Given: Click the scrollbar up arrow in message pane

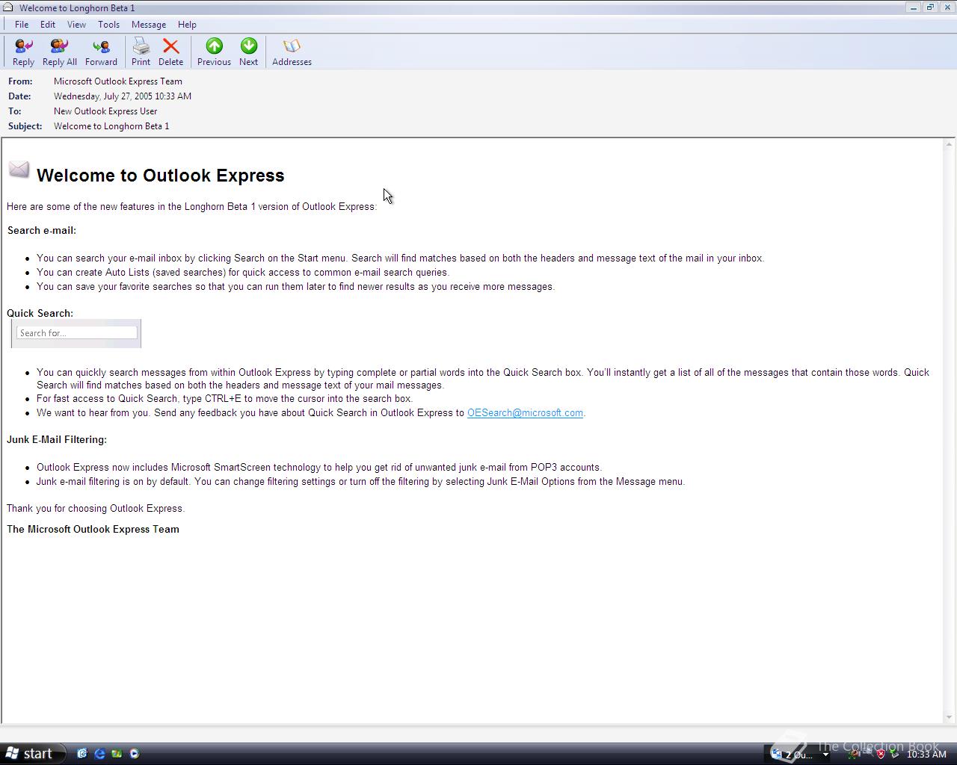Looking at the screenshot, I should point(950,144).
